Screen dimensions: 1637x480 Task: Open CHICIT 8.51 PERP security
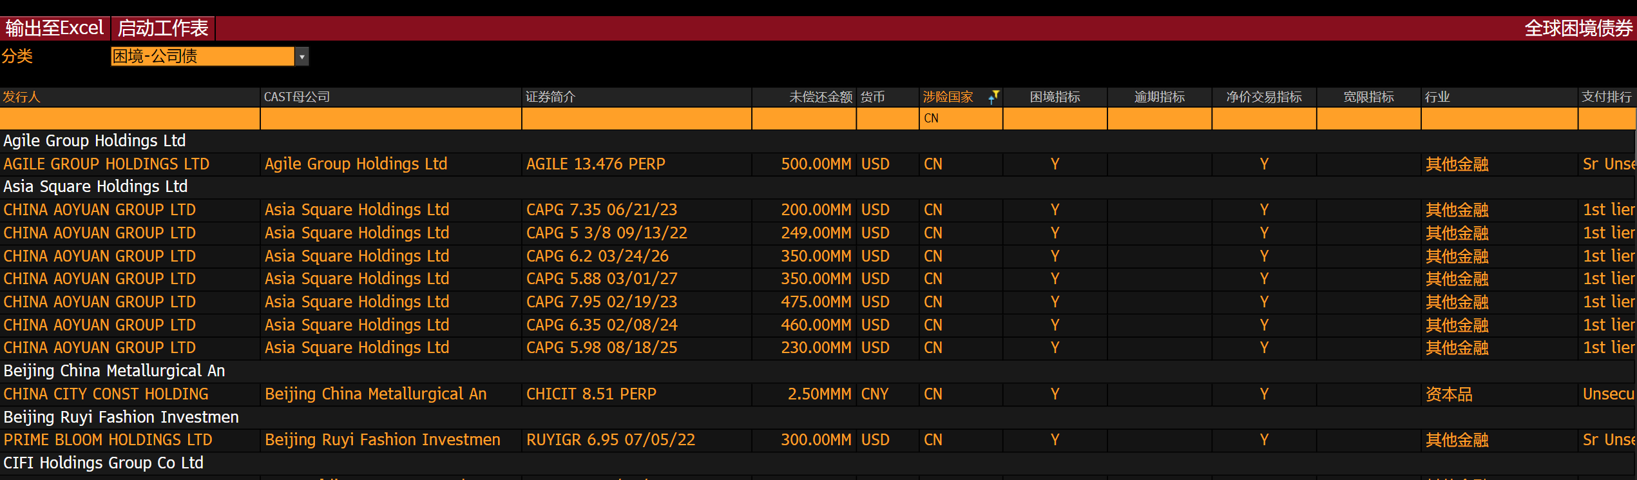click(x=591, y=394)
